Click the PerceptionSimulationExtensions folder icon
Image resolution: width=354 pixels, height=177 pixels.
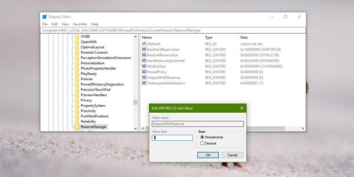coord(77,58)
